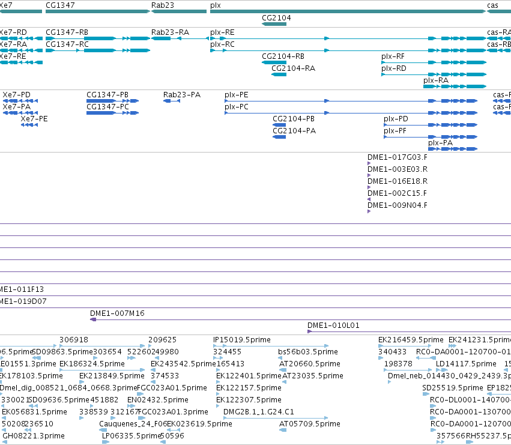Click EST AT20660.5prime
Image resolution: width=511 pixels, height=445 pixels.
310,364
